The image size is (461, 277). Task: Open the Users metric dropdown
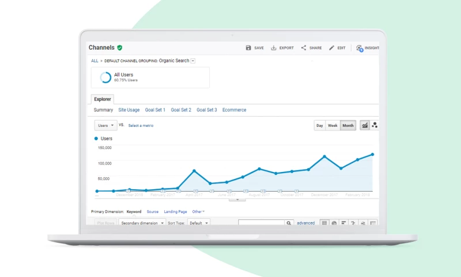(x=105, y=125)
